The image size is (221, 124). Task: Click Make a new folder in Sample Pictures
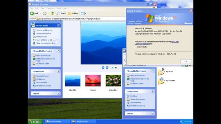pos(44,55)
